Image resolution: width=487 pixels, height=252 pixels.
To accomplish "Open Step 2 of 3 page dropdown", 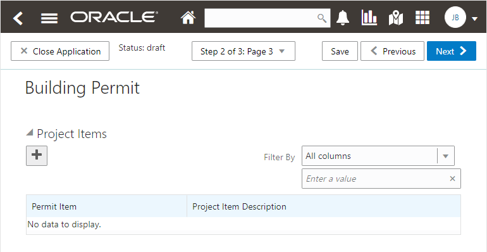I will (x=244, y=51).
